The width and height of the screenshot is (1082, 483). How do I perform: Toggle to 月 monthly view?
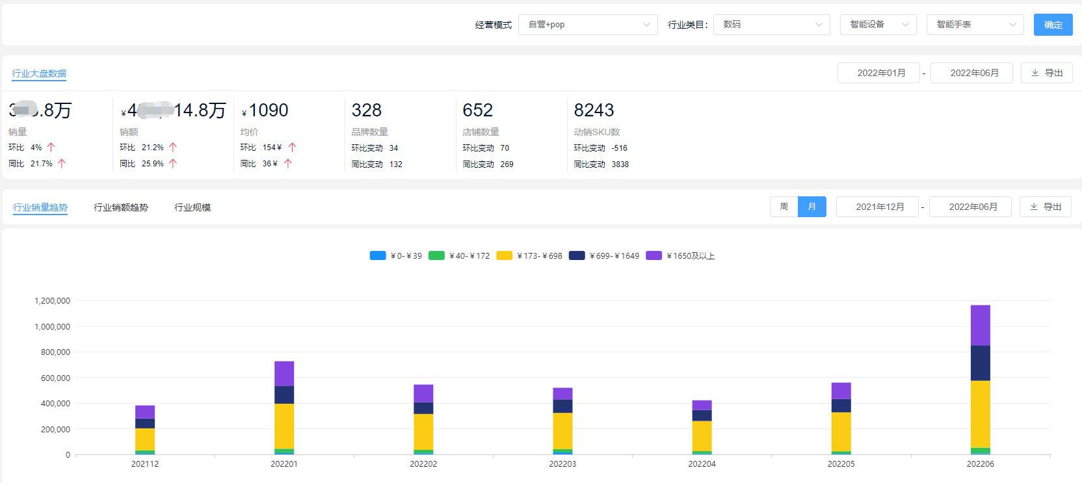812,207
